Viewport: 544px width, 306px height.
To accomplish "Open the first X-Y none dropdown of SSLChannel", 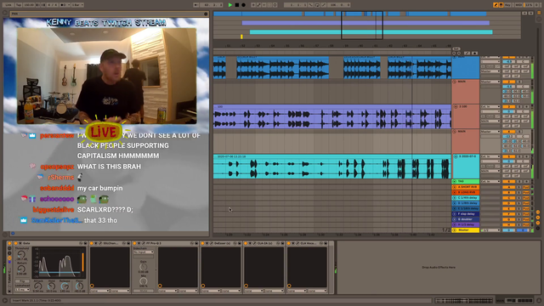I will click(99, 291).
